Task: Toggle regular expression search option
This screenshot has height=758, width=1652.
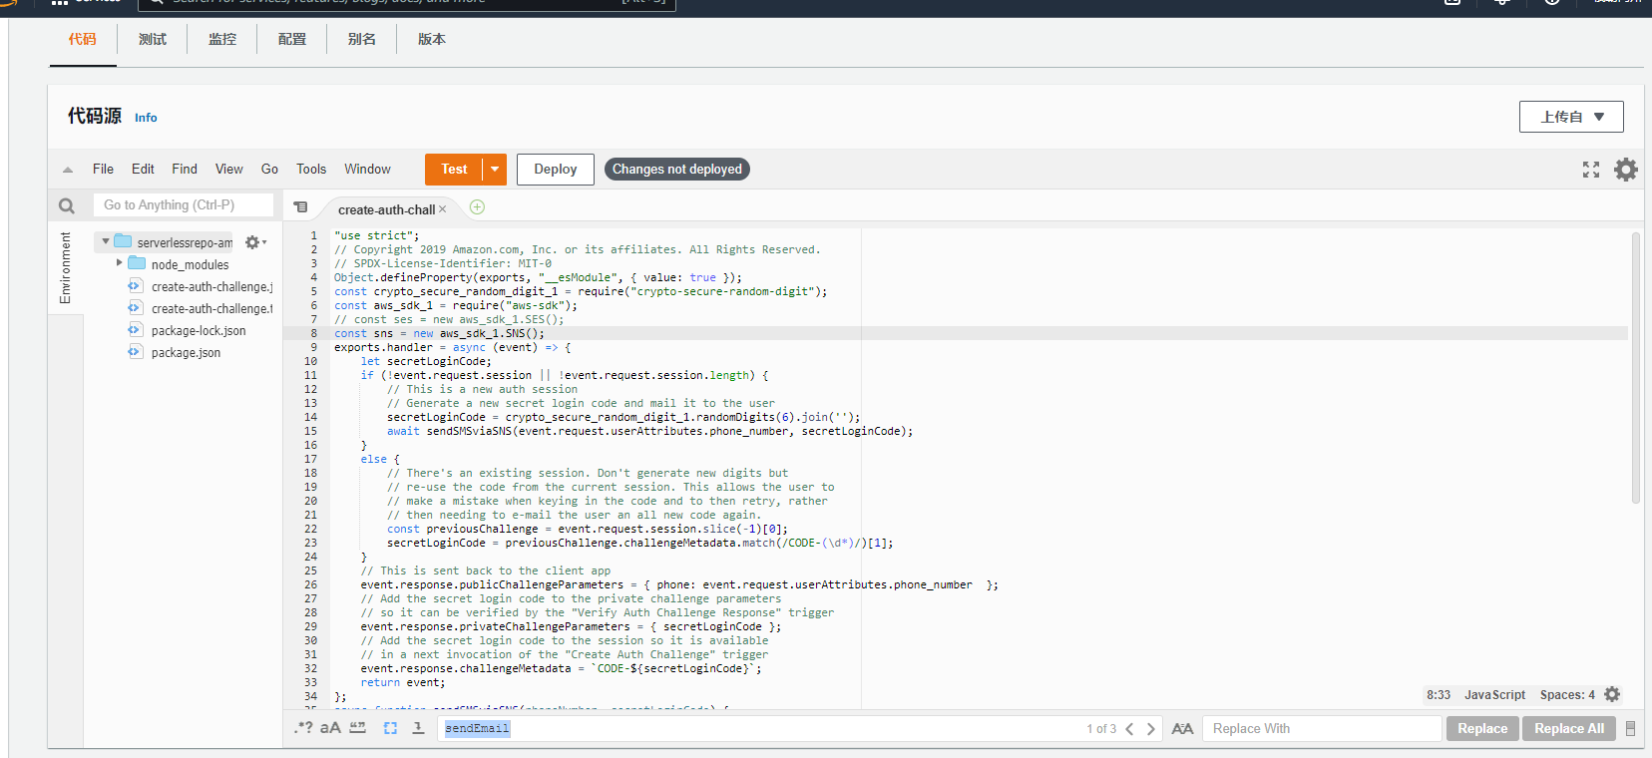Action: click(303, 728)
